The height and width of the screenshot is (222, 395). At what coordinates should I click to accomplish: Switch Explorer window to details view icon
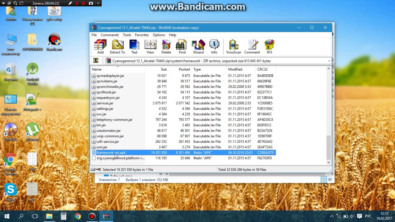[x=324, y=180]
